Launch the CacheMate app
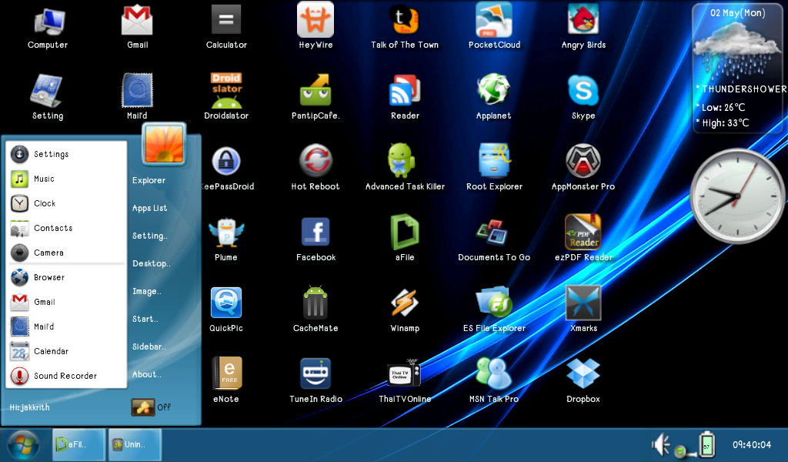Viewport: 788px width, 462px height. (316, 302)
